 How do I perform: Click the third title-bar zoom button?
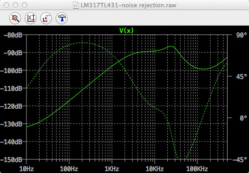25,5
